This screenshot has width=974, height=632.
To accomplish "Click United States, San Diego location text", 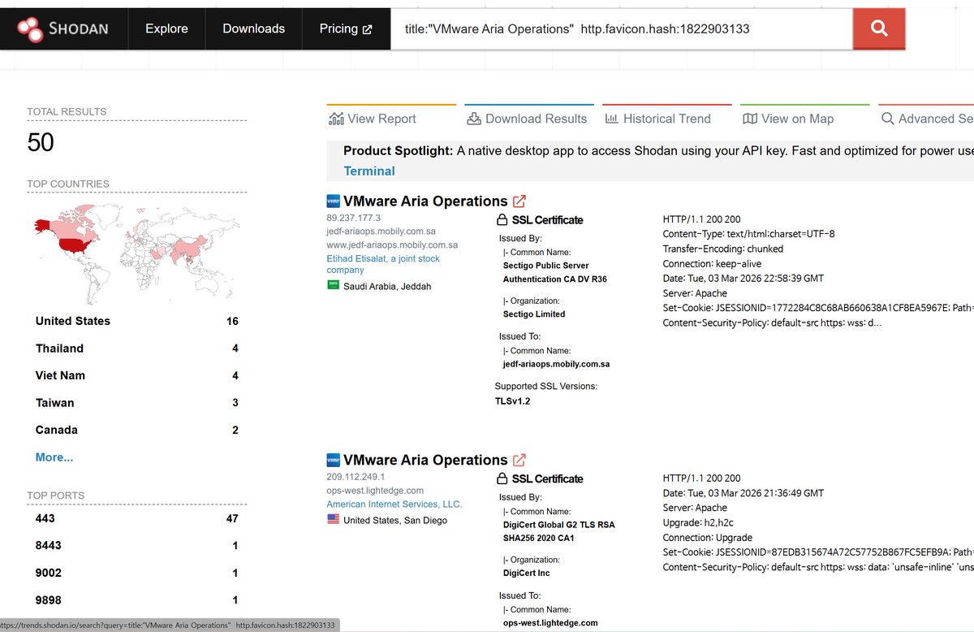I will coord(395,520).
